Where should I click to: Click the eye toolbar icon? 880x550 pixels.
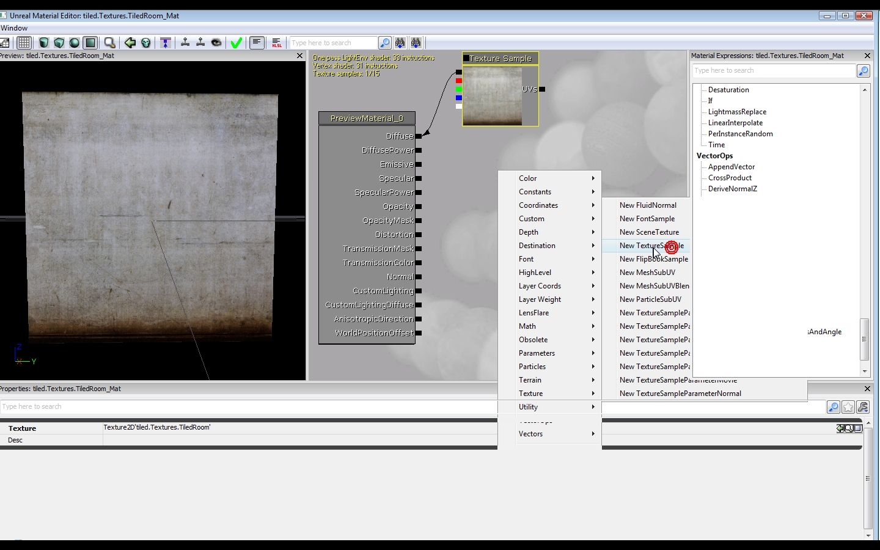tap(216, 43)
